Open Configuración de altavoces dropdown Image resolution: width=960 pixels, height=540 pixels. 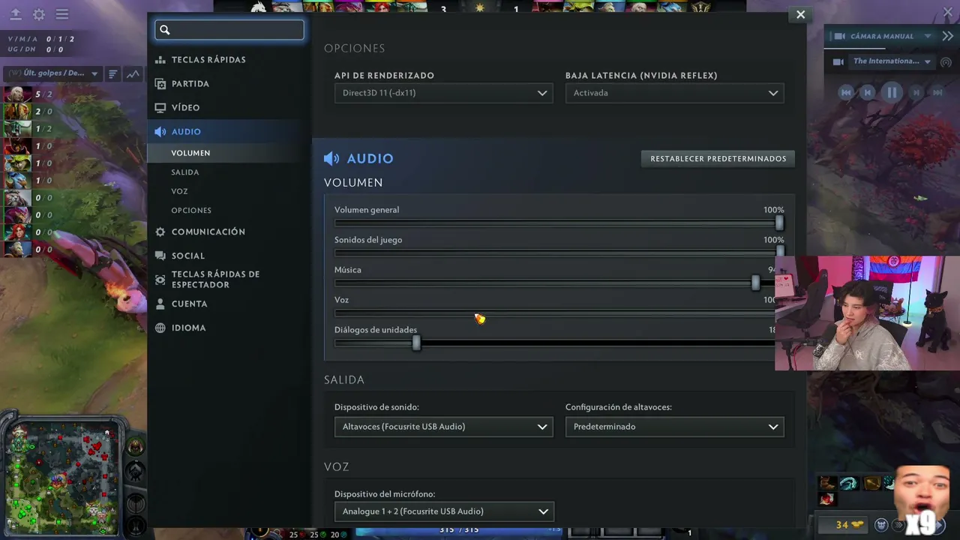tap(674, 427)
